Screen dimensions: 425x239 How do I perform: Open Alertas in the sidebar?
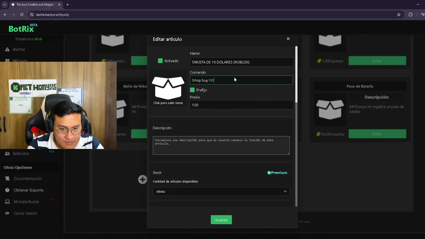coord(19,49)
